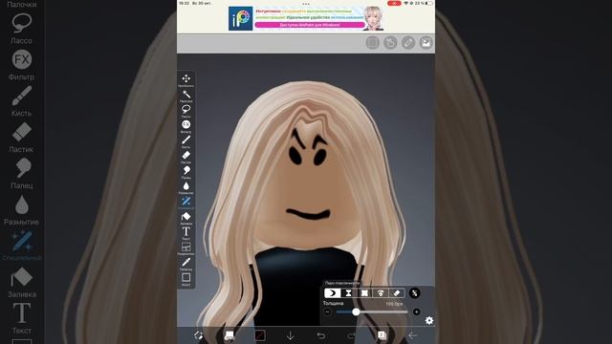The image size is (612, 344).
Task: Open the layers window
Action: coord(382,335)
